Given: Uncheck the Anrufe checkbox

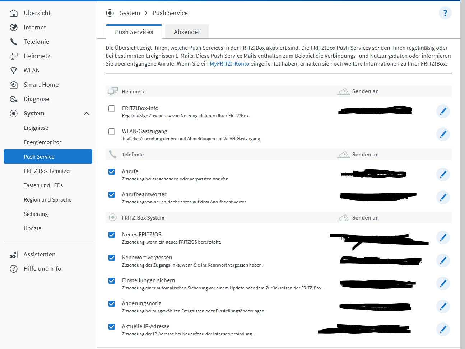Looking at the screenshot, I should [112, 172].
